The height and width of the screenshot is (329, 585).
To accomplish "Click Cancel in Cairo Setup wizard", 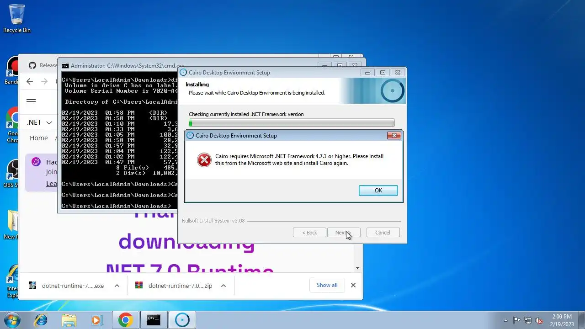I will coord(383,233).
